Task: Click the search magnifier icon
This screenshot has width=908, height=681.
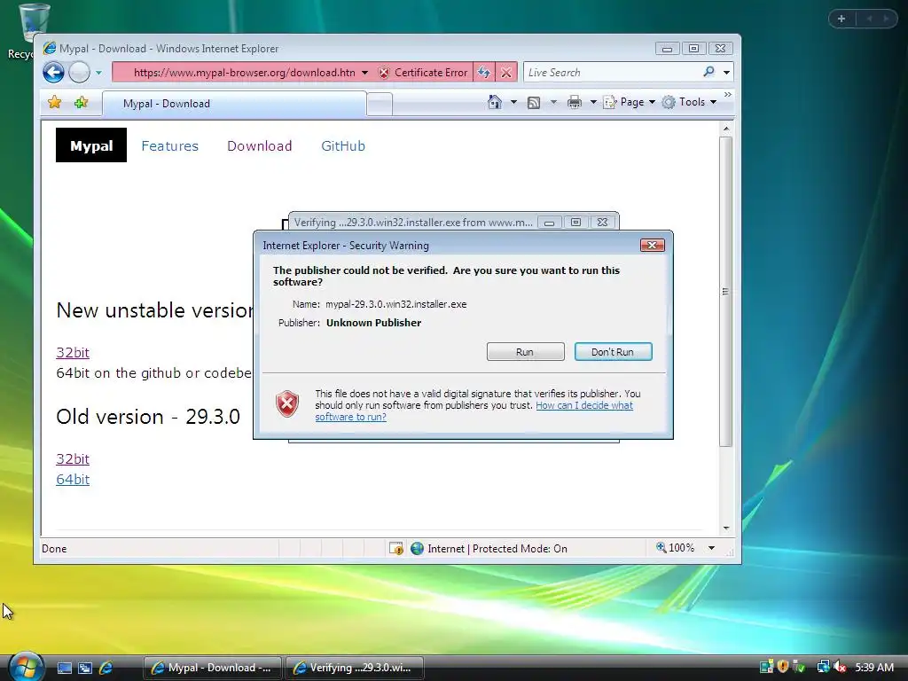Action: 708,72
